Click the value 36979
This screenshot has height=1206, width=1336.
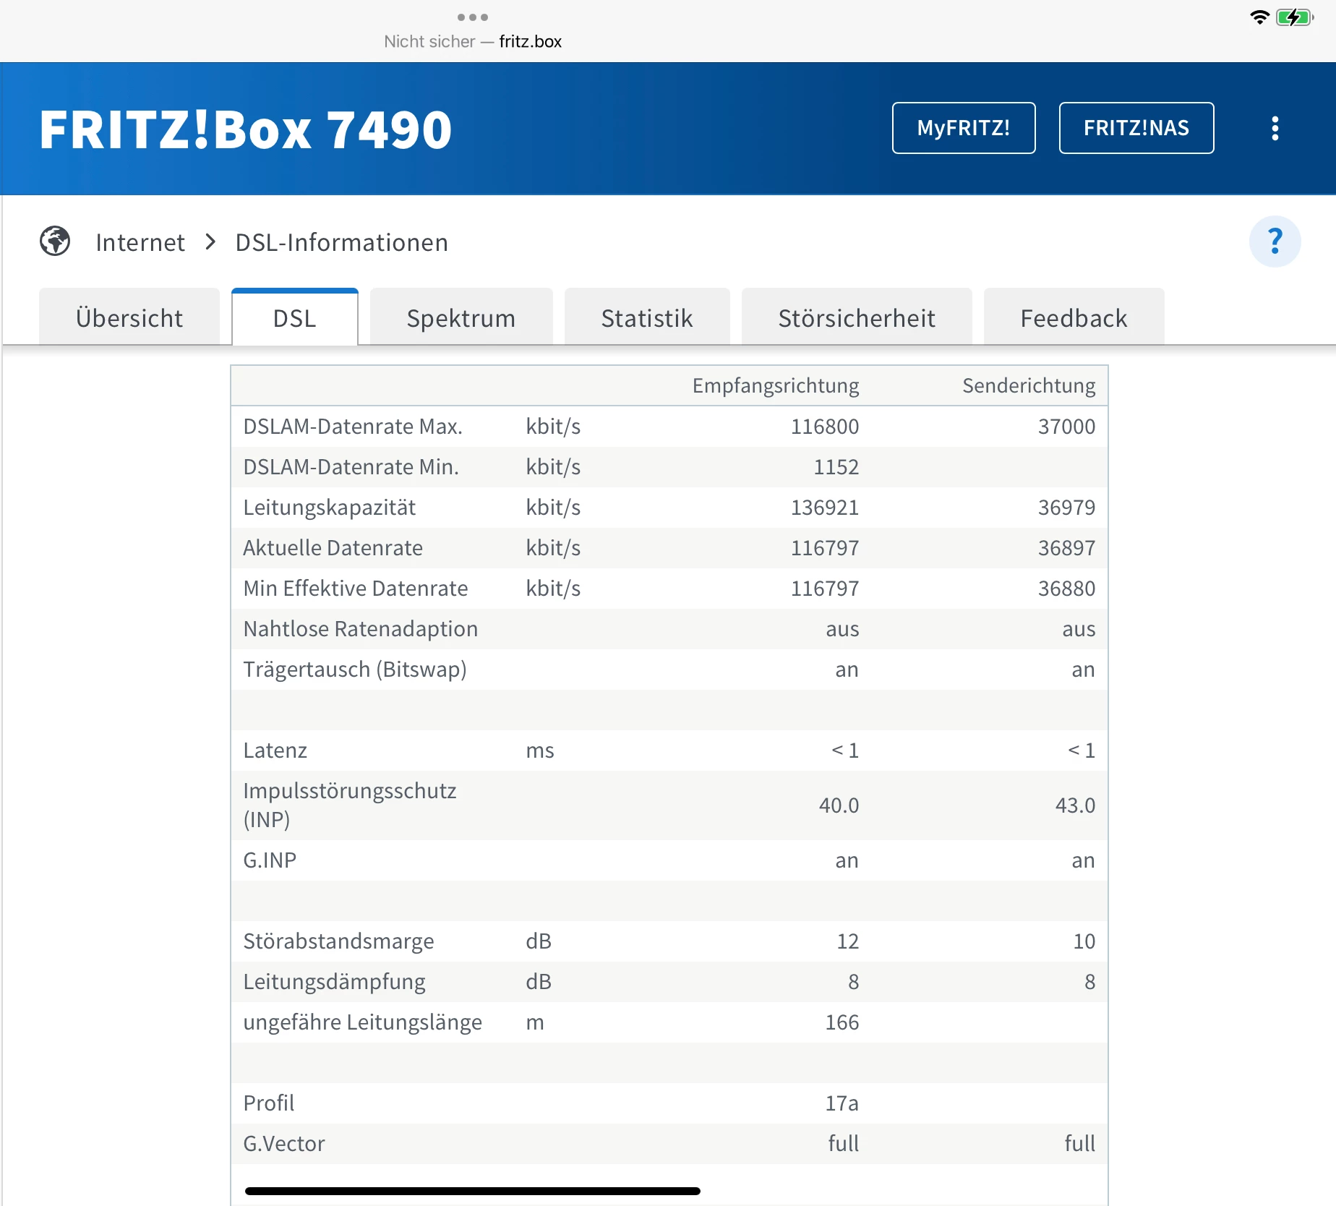coord(1066,507)
